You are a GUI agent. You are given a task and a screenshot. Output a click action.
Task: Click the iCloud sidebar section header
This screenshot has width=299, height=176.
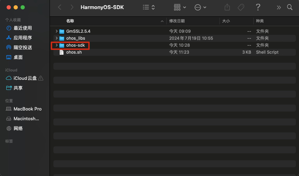click(x=11, y=70)
